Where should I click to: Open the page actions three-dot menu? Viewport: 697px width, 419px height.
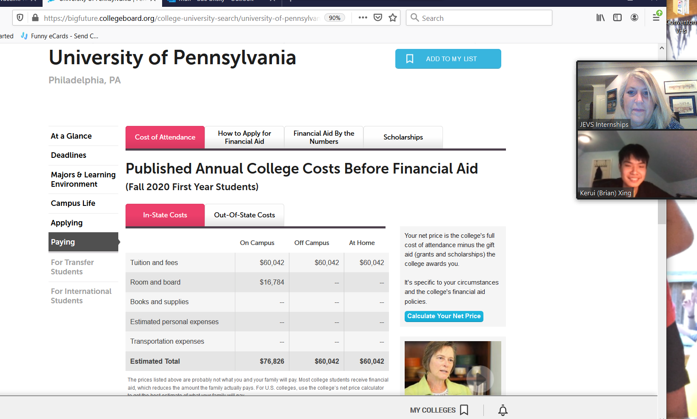(x=363, y=18)
